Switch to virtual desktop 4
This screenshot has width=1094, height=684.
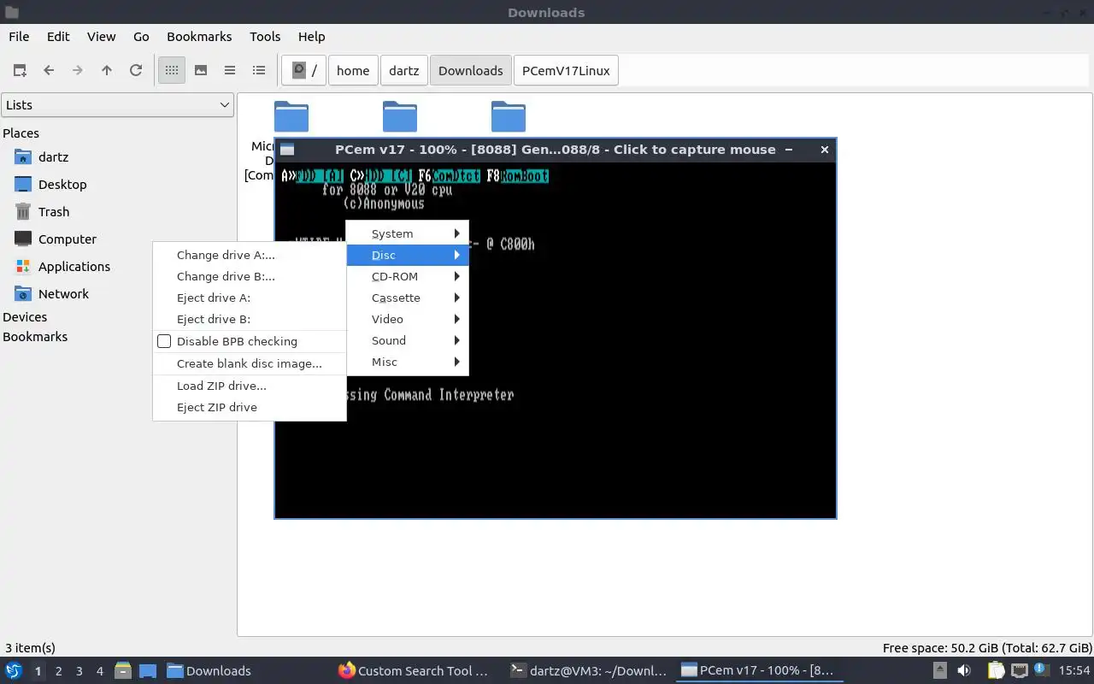(99, 671)
